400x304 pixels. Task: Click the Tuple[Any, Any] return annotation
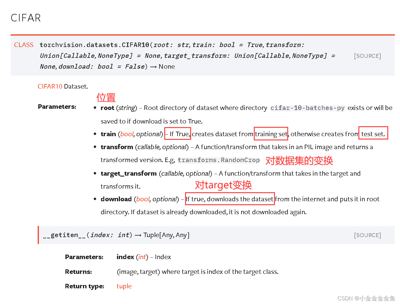166,235
